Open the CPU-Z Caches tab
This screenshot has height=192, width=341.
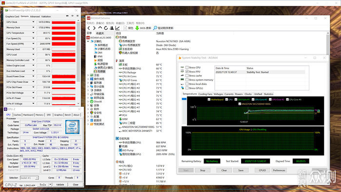(17, 115)
